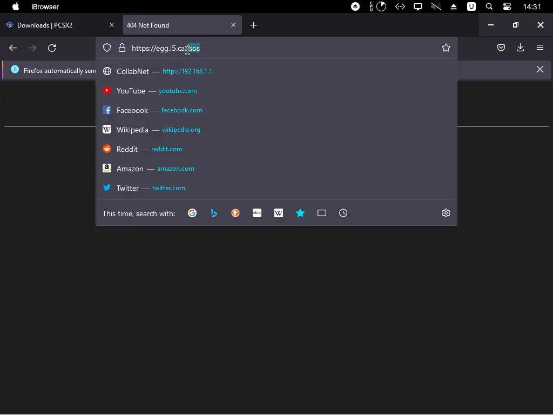This screenshot has width=553, height=415.
Task: Open the iBrowser menu bar item
Action: pyautogui.click(x=45, y=6)
